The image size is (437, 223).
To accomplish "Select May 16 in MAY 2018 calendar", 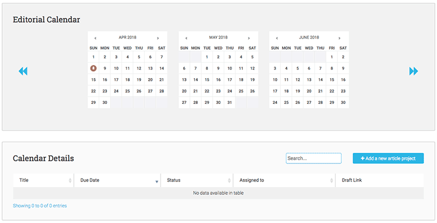I will click(x=219, y=80).
